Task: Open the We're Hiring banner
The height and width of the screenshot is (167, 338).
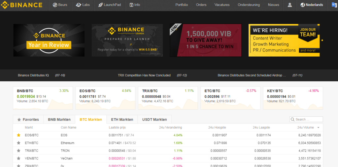Action: coord(284,40)
